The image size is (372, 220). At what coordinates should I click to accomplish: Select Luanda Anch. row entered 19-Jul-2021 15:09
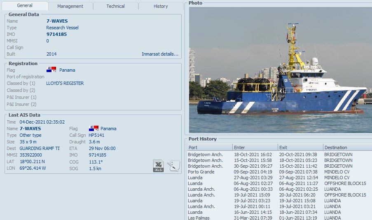pyautogui.click(x=279, y=195)
